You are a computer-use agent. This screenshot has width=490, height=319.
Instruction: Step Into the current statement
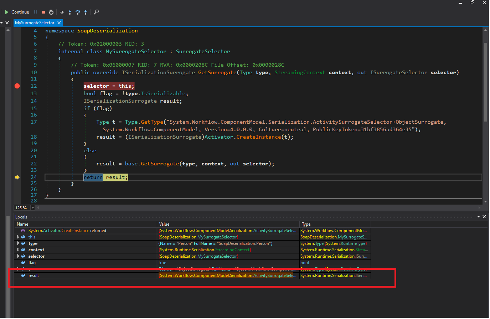(70, 12)
